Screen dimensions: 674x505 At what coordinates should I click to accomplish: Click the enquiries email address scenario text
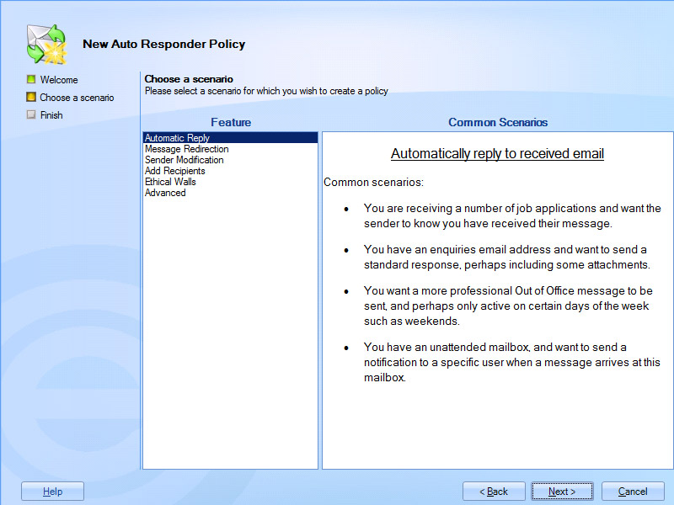(x=507, y=257)
